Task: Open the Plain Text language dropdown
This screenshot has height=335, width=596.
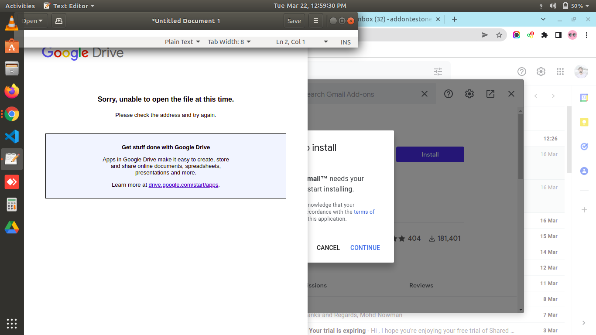Action: (x=182, y=42)
